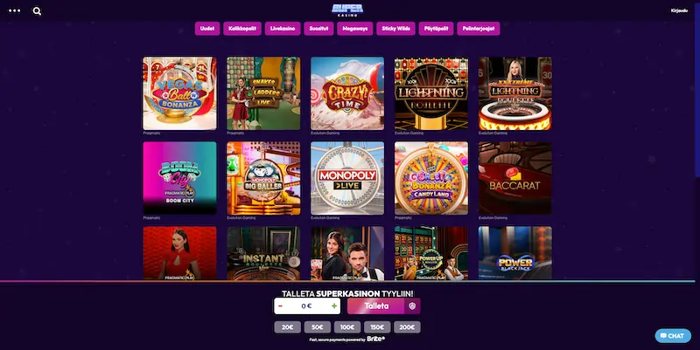Open the Kolikkopelit category
This screenshot has height=350, width=700.
pos(242,29)
